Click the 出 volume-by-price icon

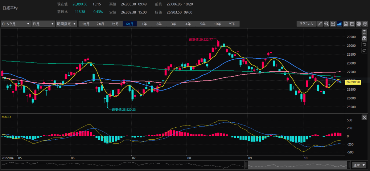tap(333, 24)
